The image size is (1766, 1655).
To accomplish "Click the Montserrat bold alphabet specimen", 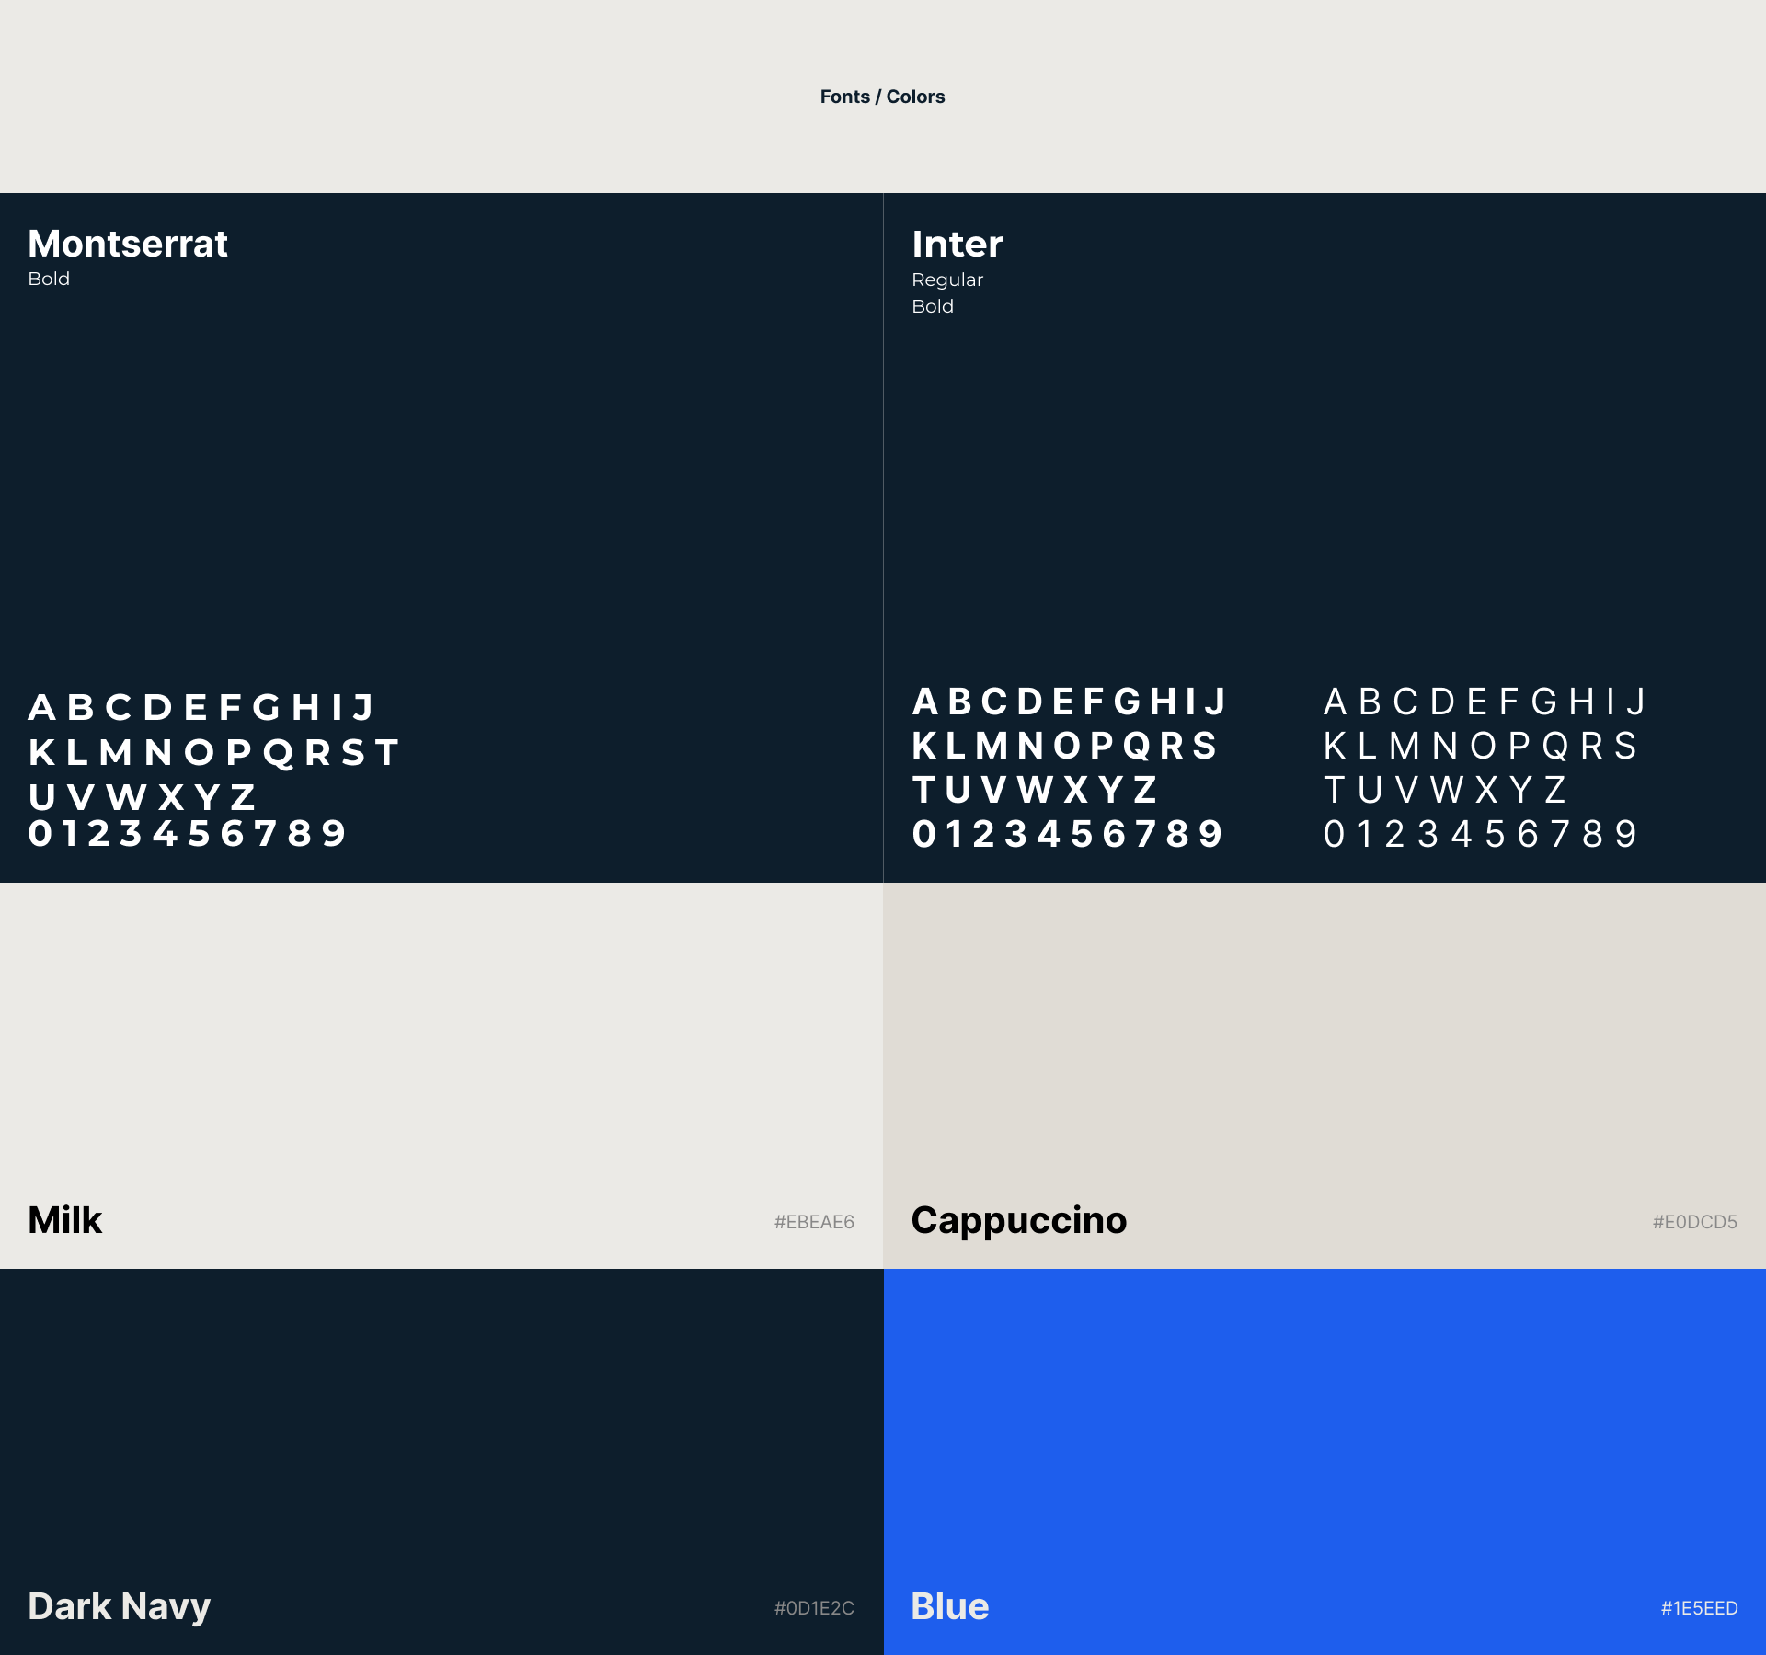I will coord(213,770).
